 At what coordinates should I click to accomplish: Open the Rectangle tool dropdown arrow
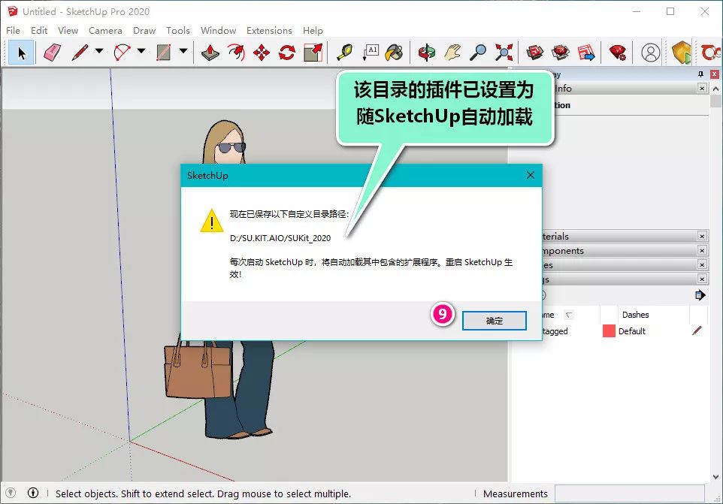[x=182, y=53]
